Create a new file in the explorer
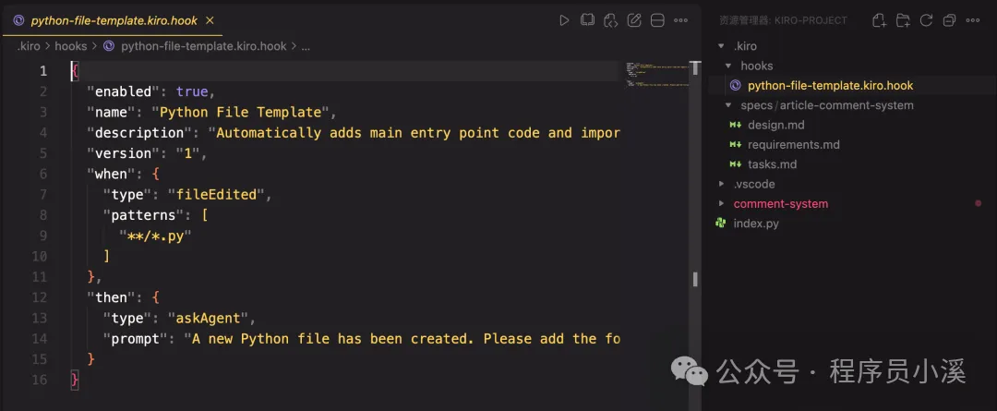The height and width of the screenshot is (411, 997). tap(880, 20)
